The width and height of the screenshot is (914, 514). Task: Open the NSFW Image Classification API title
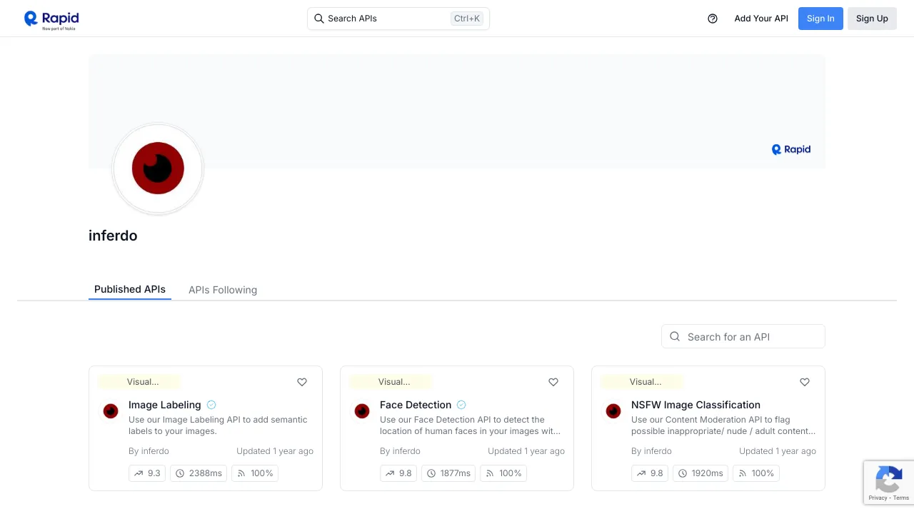click(x=695, y=405)
